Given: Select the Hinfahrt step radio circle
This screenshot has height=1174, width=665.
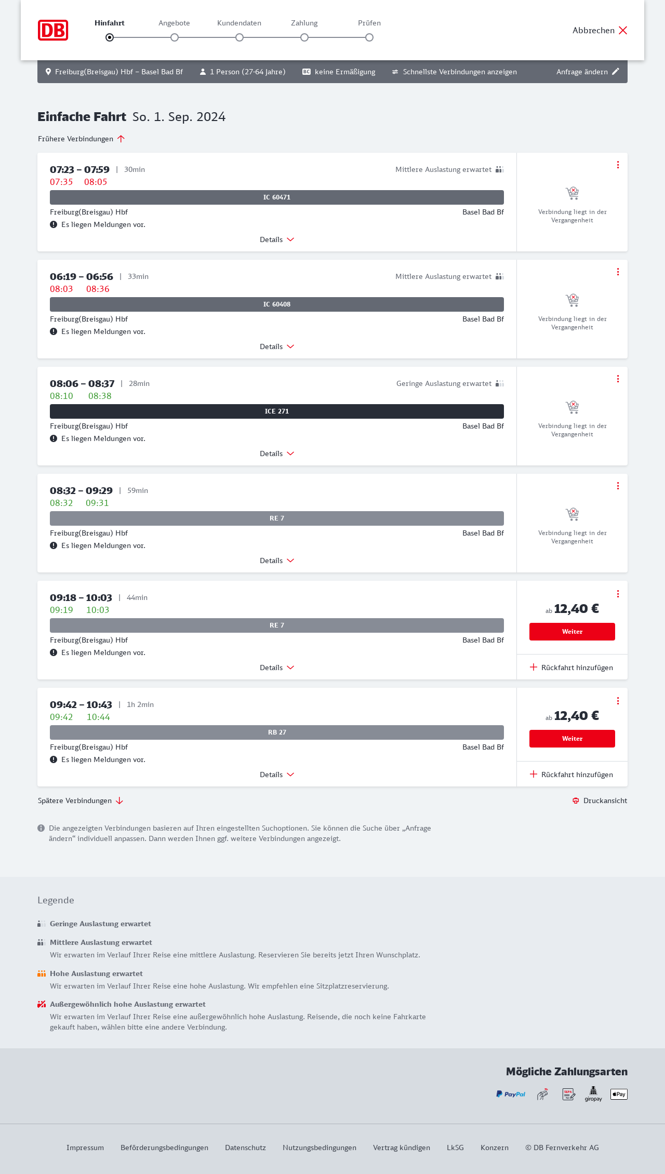Looking at the screenshot, I should pyautogui.click(x=110, y=37).
